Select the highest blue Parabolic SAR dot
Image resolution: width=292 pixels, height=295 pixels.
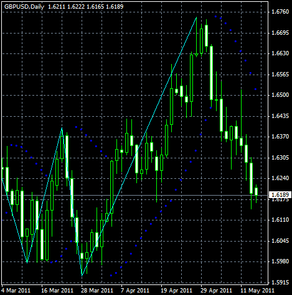pyautogui.click(x=216, y=16)
